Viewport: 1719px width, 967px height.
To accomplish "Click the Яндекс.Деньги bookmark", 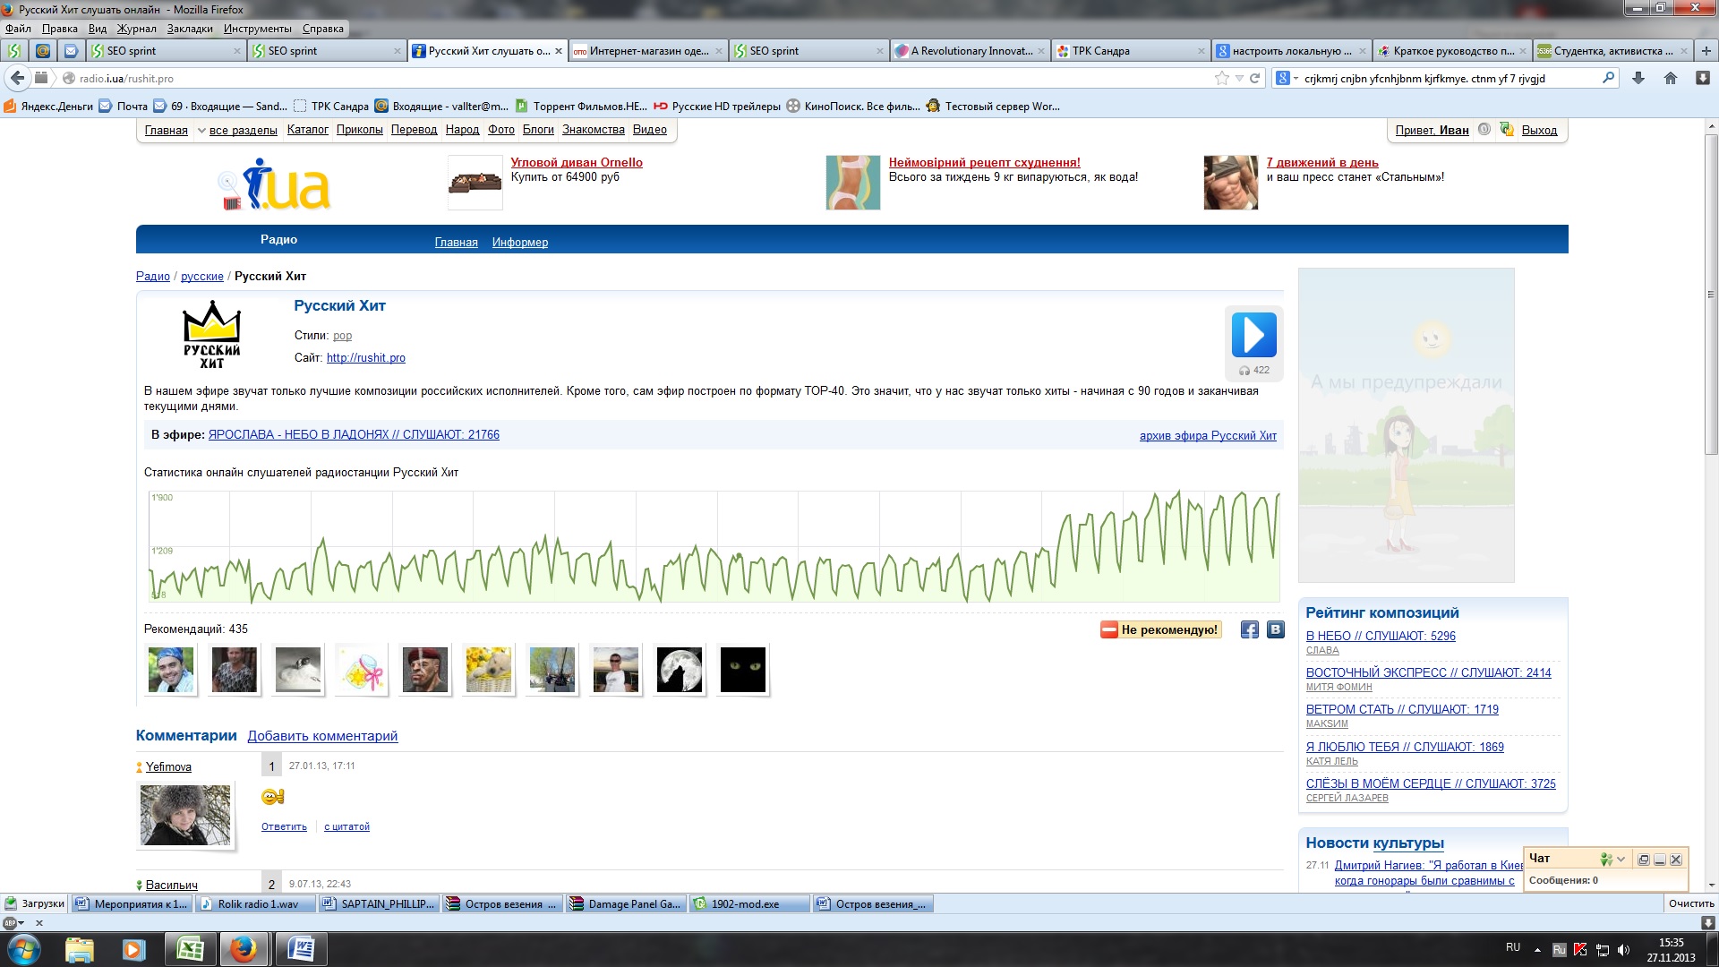I will [48, 106].
